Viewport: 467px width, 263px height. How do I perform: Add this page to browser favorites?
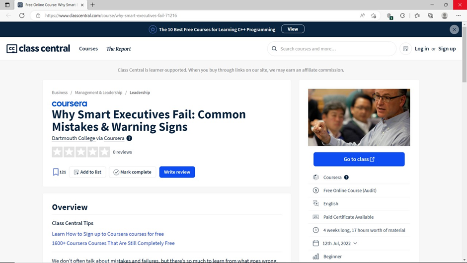(374, 15)
